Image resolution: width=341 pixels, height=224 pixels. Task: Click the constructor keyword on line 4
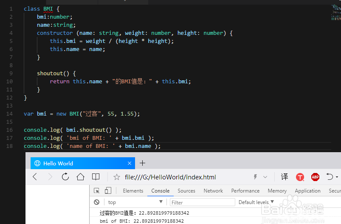coord(55,33)
